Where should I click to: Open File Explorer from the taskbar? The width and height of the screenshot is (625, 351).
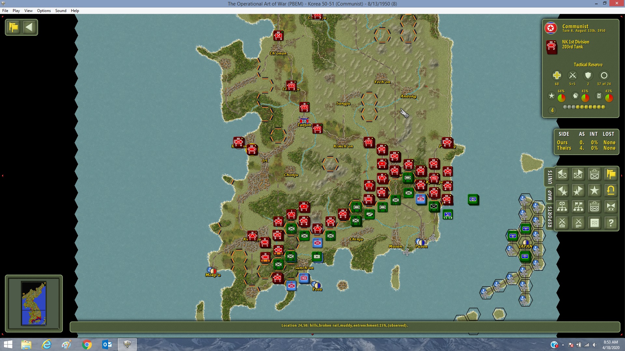26,344
